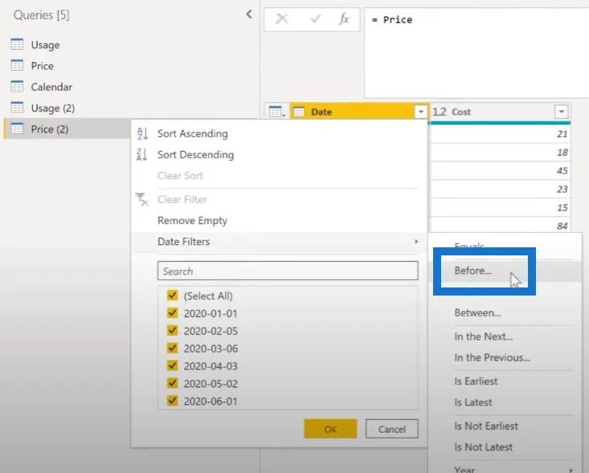Click the Usage query table icon

(17, 44)
